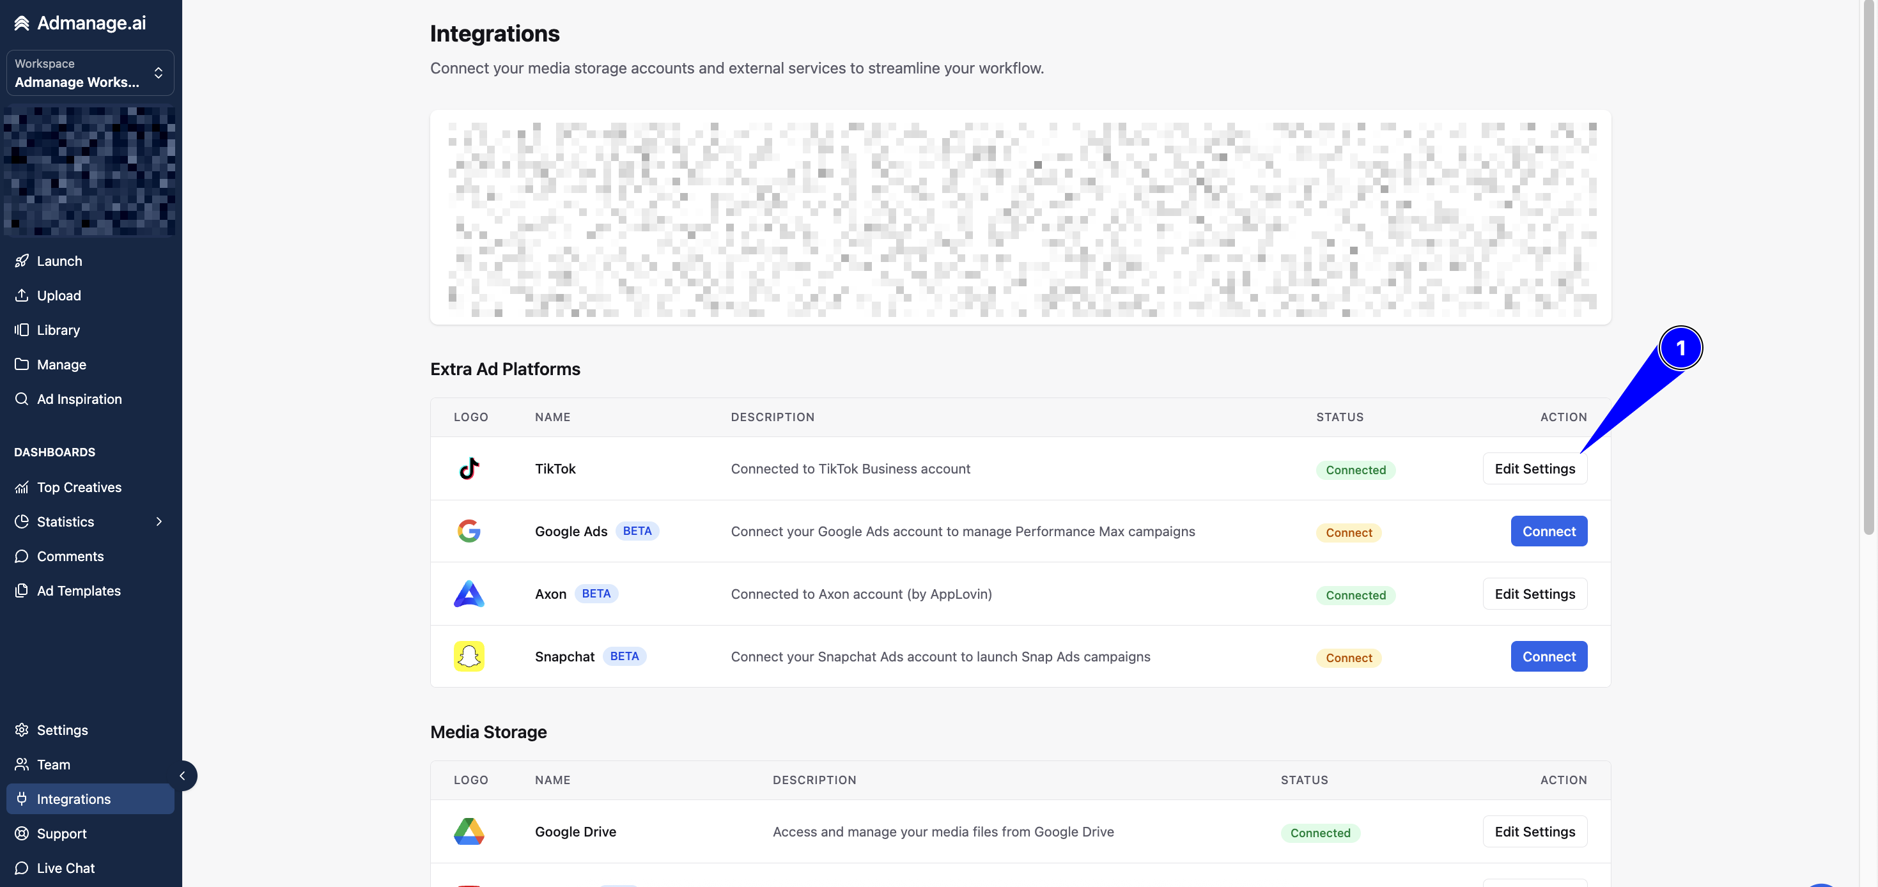The image size is (1878, 887).
Task: Open the Comments dashboard
Action: 90,556
